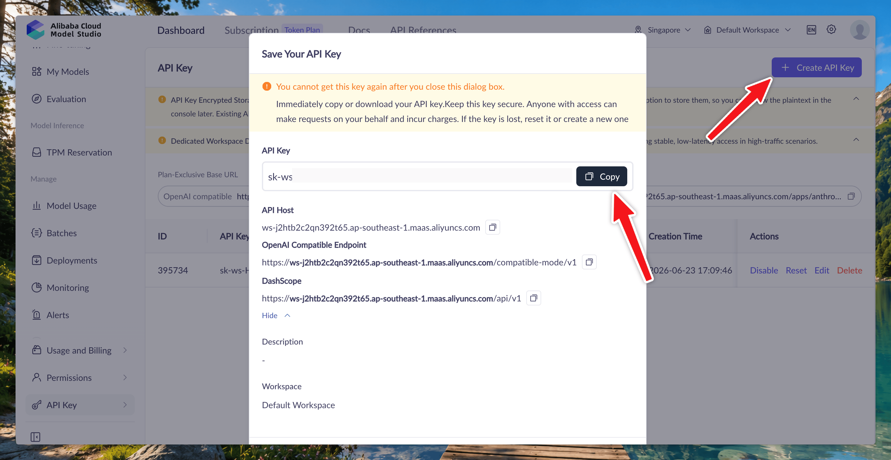Copy the API key with Copy button
The width and height of the screenshot is (891, 460).
[601, 176]
